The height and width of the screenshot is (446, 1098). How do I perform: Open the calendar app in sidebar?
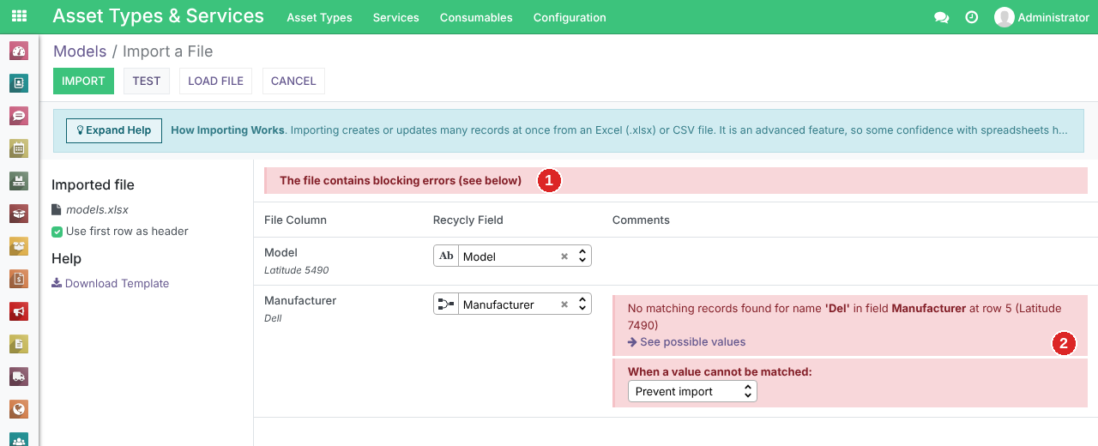[x=19, y=148]
